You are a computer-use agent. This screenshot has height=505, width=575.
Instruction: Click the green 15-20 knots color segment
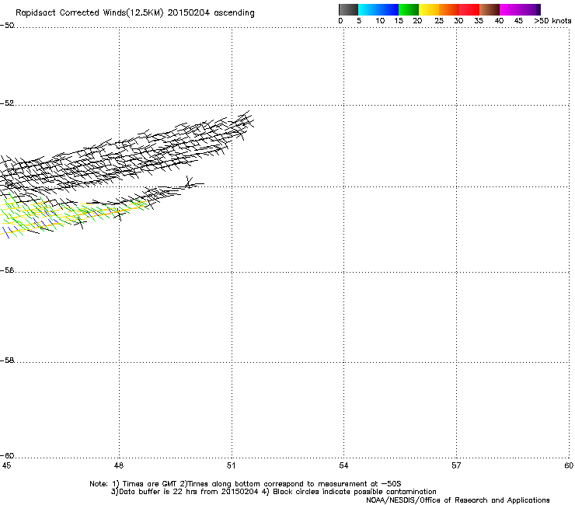[x=409, y=9]
